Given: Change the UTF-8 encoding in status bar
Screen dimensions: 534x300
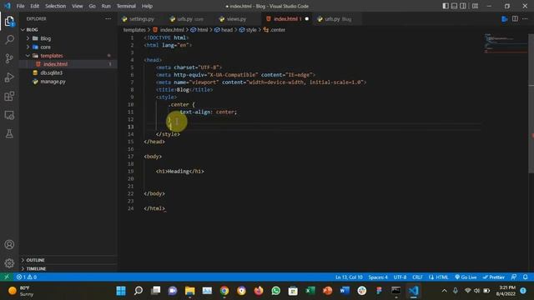Looking at the screenshot, I should pyautogui.click(x=400, y=277).
